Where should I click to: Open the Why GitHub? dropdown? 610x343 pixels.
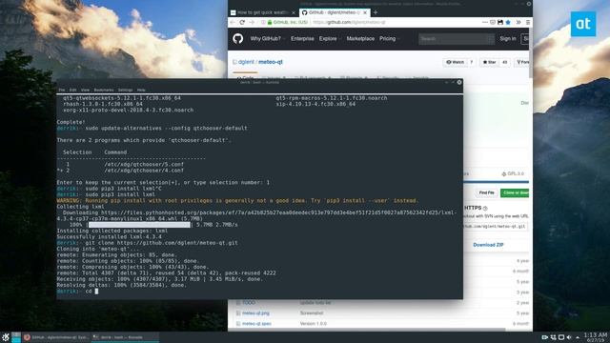coord(267,38)
